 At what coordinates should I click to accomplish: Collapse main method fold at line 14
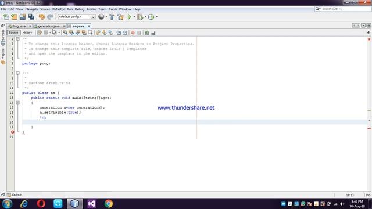18,103
